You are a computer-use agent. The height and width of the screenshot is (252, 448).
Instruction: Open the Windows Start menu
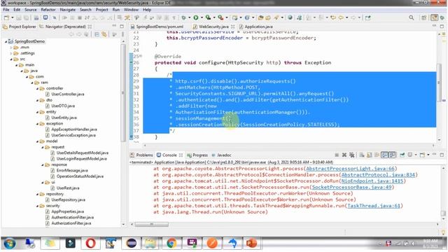(9, 244)
